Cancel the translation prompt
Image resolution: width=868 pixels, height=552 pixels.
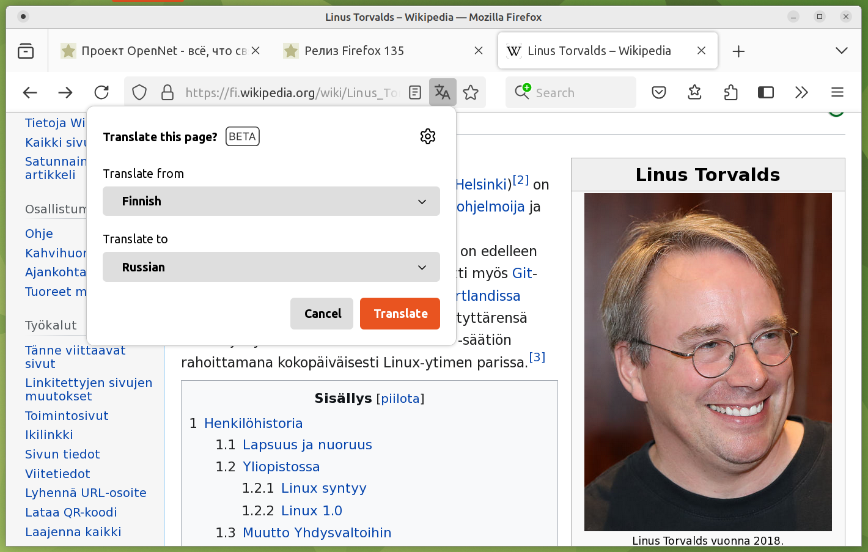coord(322,314)
